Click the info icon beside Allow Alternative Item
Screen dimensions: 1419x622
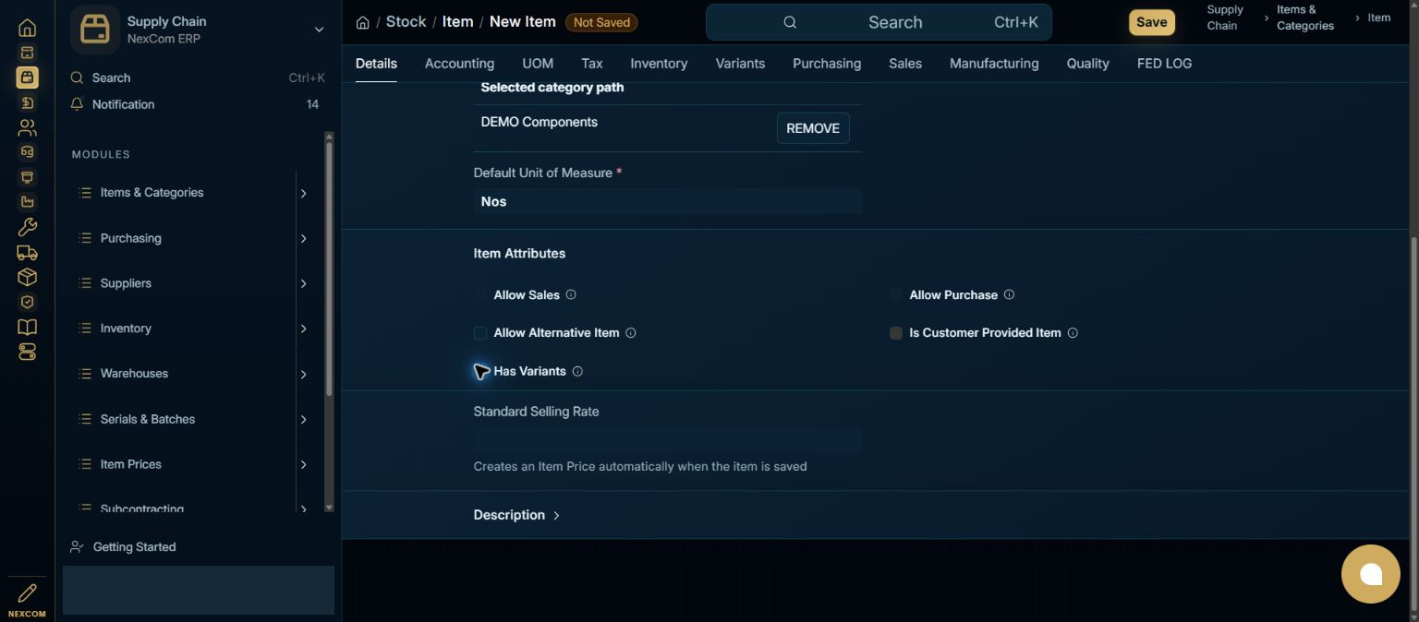coord(631,333)
